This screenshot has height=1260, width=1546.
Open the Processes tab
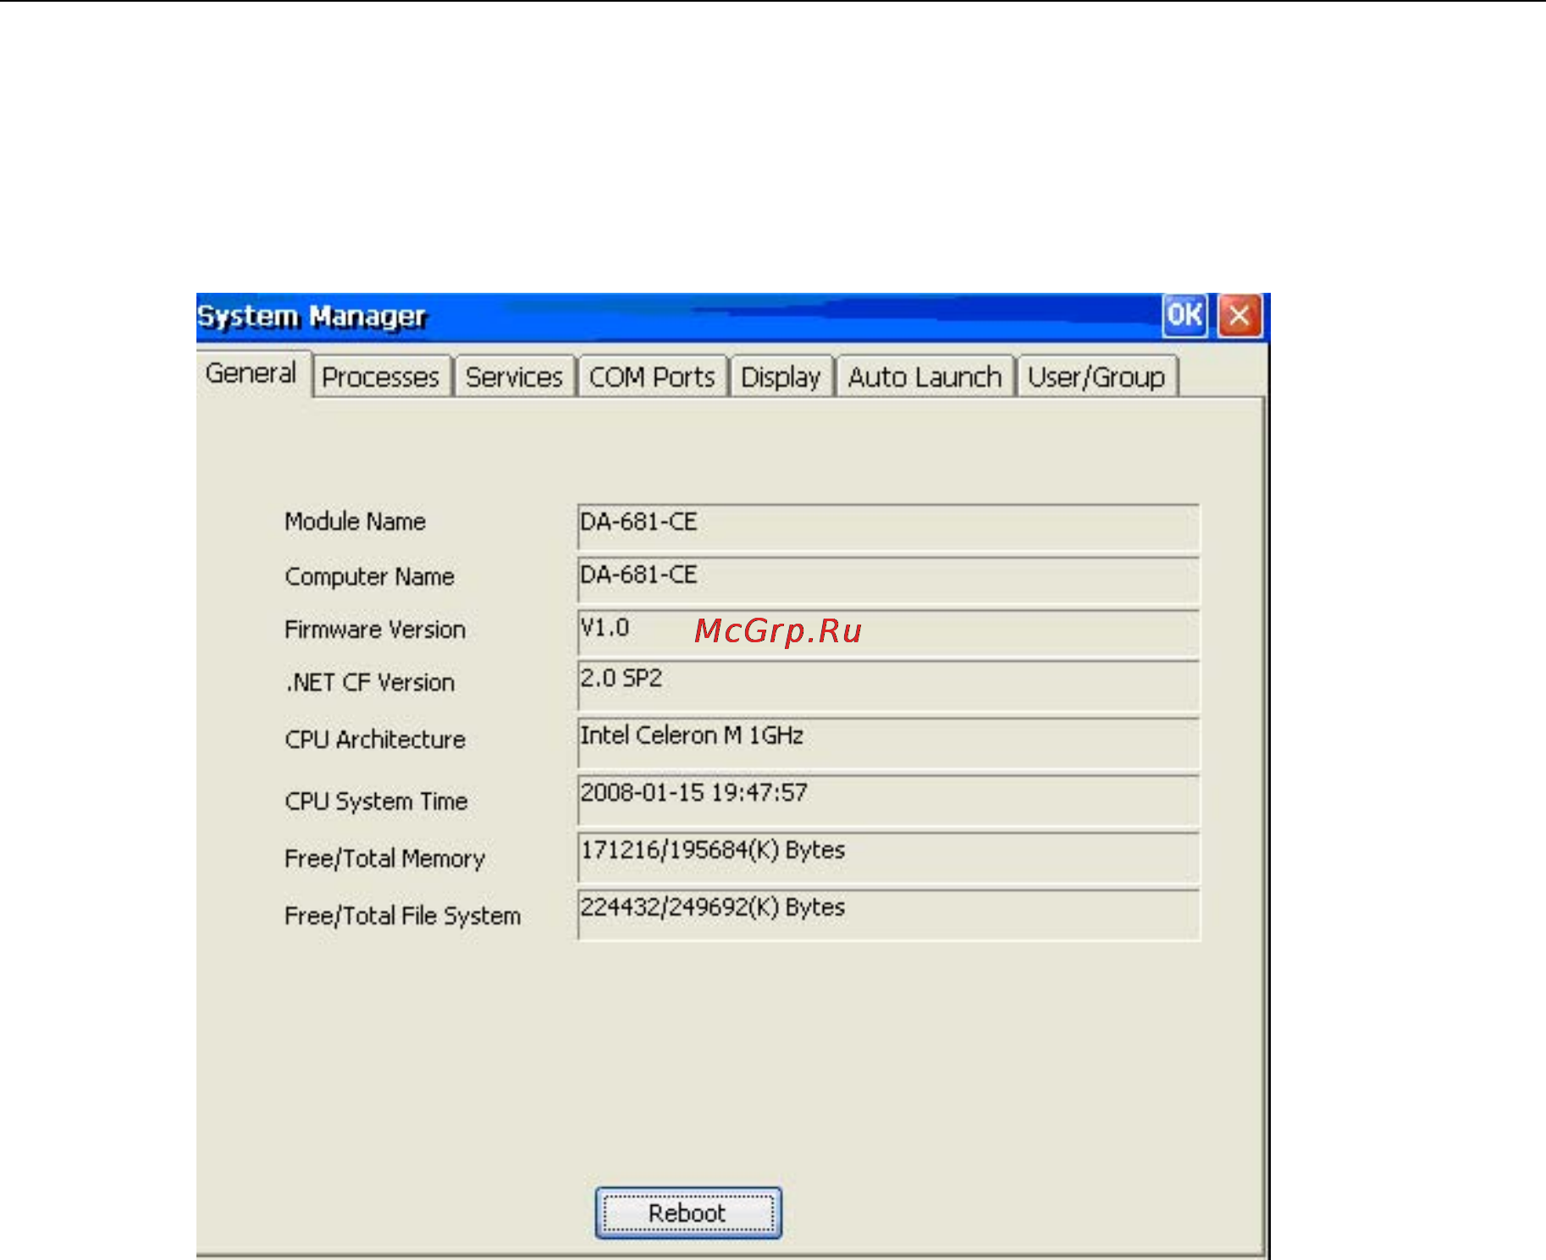[x=381, y=377]
